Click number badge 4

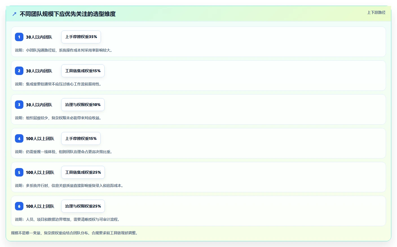click(19, 138)
